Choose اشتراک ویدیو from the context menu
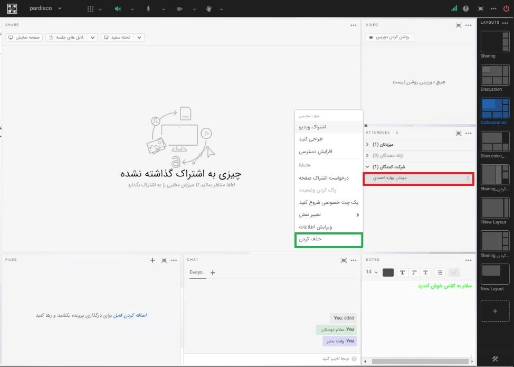This screenshot has height=367, width=514. [x=329, y=127]
